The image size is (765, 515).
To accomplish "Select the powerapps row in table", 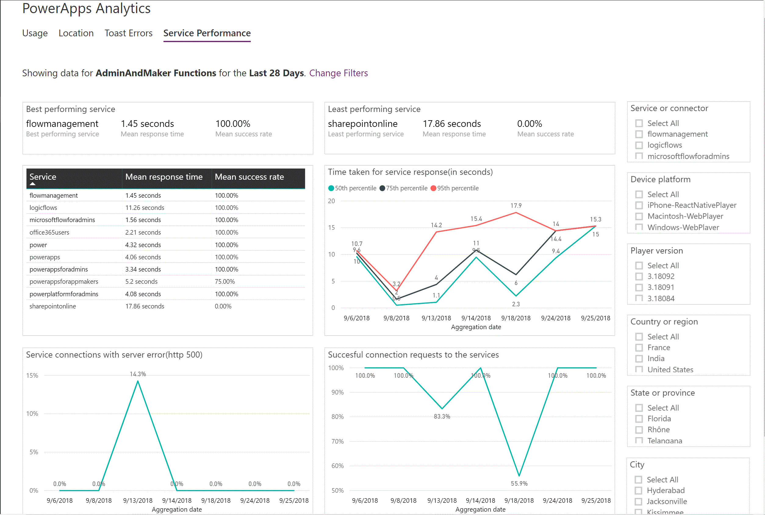I will (x=166, y=257).
